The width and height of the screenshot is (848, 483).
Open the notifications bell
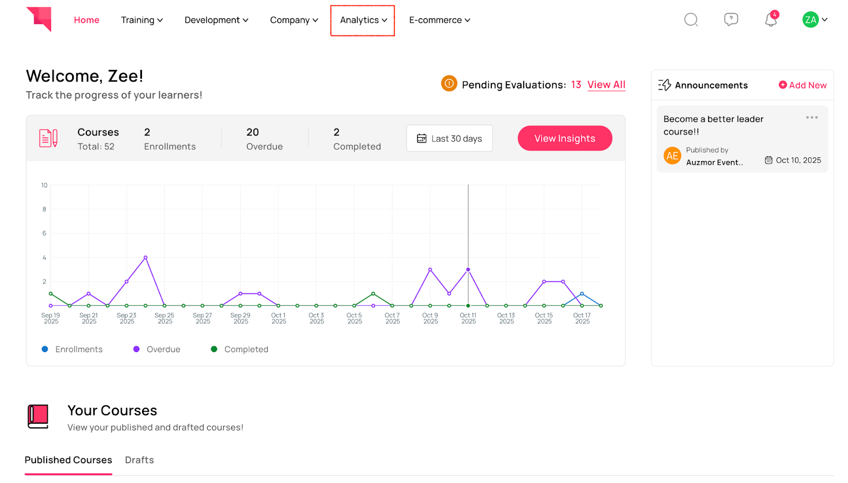tap(771, 20)
